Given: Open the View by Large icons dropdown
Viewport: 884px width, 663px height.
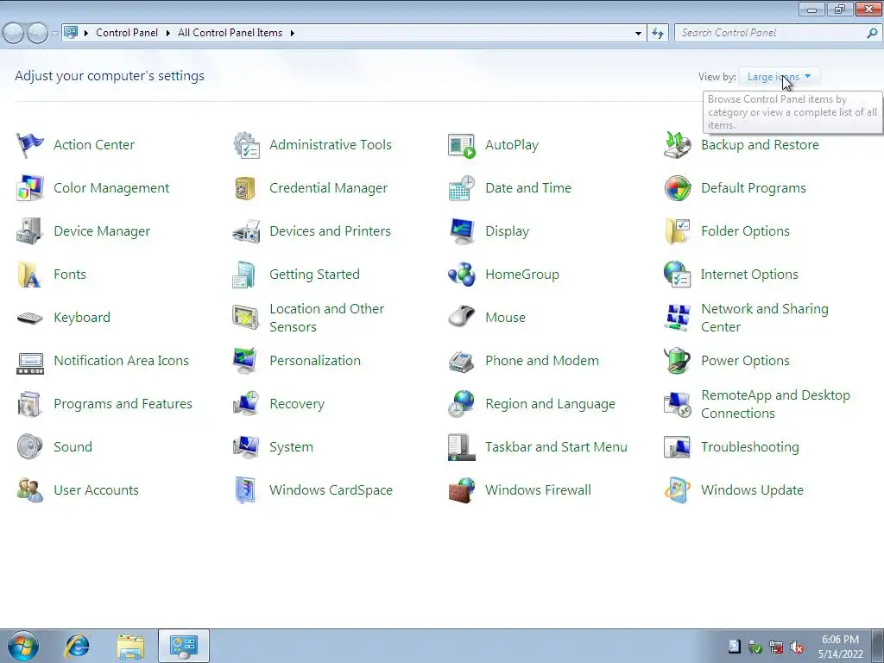Looking at the screenshot, I should pyautogui.click(x=780, y=77).
